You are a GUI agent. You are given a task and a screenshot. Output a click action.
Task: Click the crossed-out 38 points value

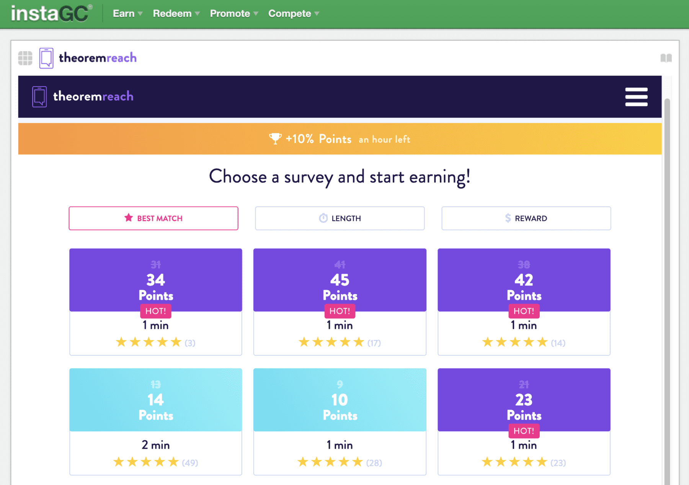pos(524,265)
